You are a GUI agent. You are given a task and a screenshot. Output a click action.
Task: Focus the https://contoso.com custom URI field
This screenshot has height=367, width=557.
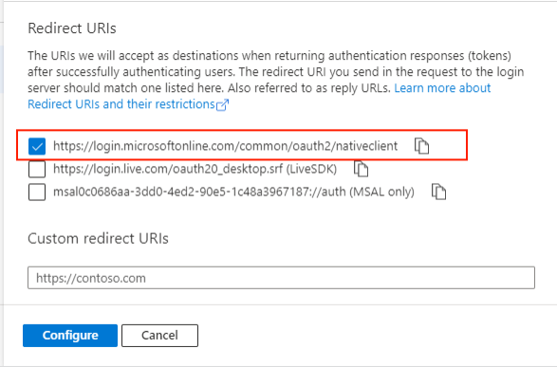[x=281, y=278]
